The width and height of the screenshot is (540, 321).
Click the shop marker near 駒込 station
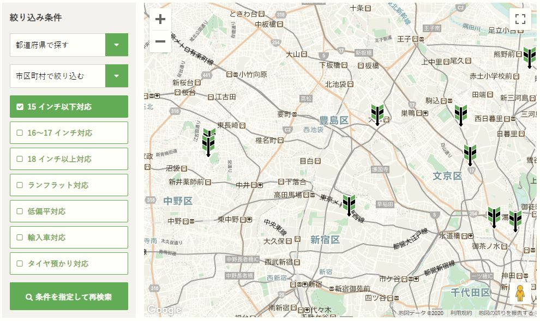tap(461, 115)
